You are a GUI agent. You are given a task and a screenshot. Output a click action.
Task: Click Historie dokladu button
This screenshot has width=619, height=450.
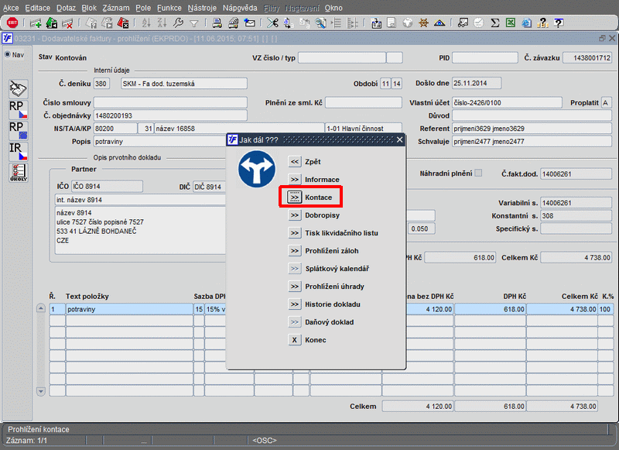click(x=295, y=304)
